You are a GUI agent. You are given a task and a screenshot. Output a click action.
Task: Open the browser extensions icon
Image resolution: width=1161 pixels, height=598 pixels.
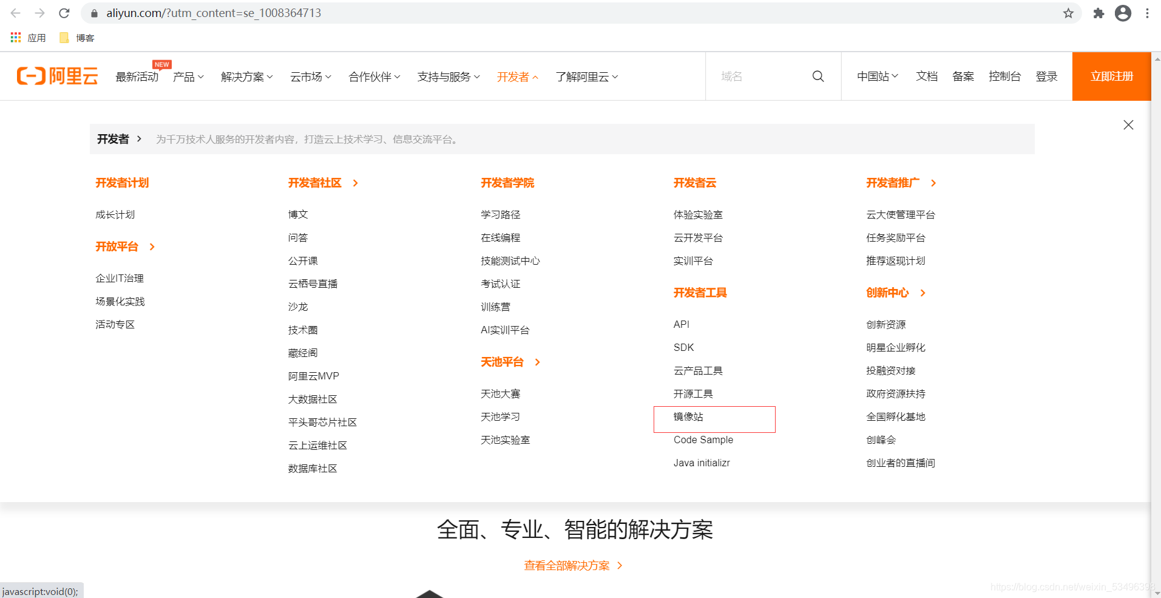pos(1098,13)
